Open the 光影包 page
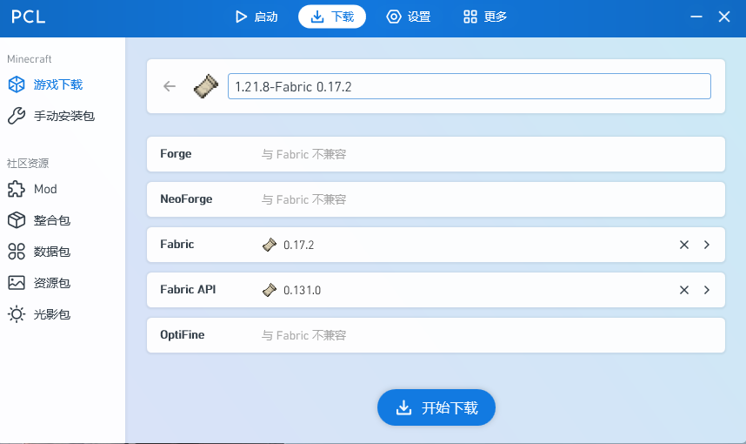This screenshot has width=746, height=444. point(51,314)
